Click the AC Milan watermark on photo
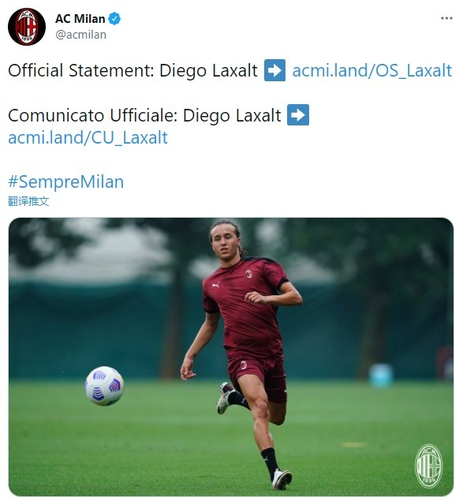 click(429, 465)
